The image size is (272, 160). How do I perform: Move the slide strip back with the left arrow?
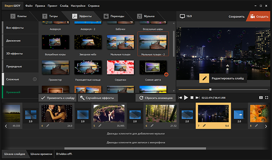(6, 126)
